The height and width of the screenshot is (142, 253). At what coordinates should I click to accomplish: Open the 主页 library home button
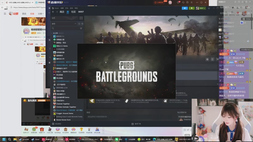(x=65, y=18)
